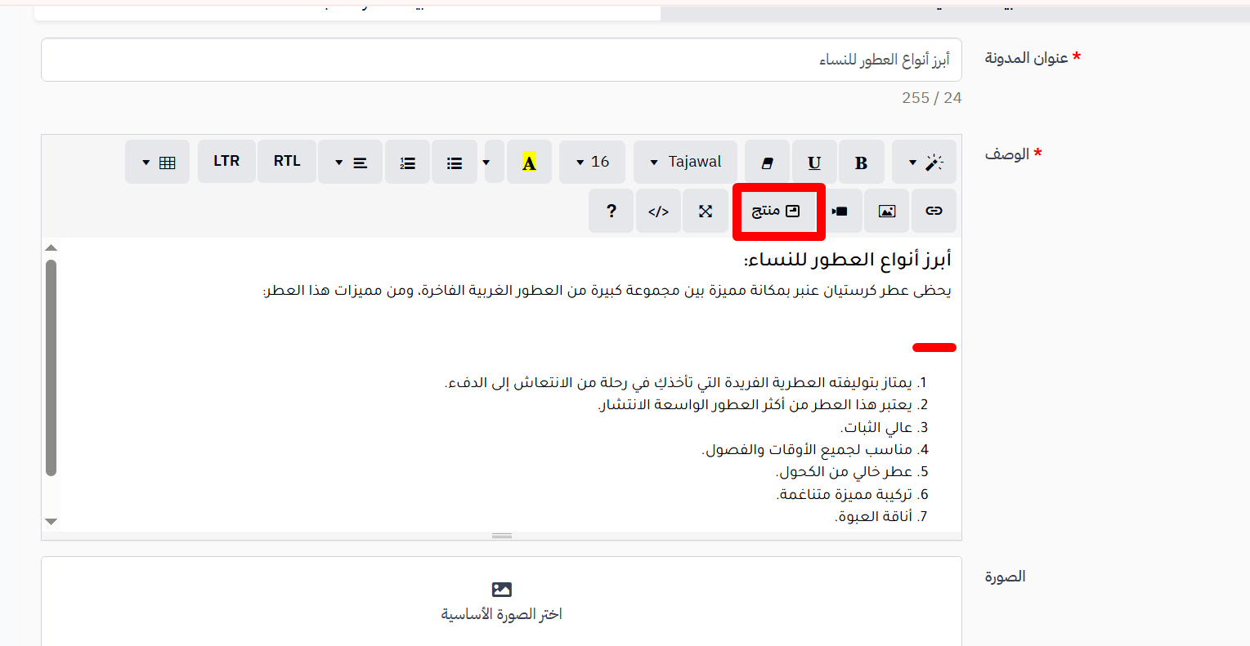The width and height of the screenshot is (1250, 646).
Task: Click the blog title input field
Action: [x=501, y=60]
